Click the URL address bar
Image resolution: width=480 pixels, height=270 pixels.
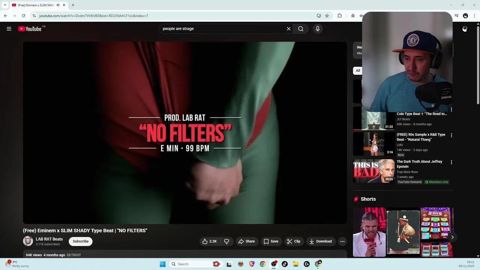pyautogui.click(x=176, y=16)
